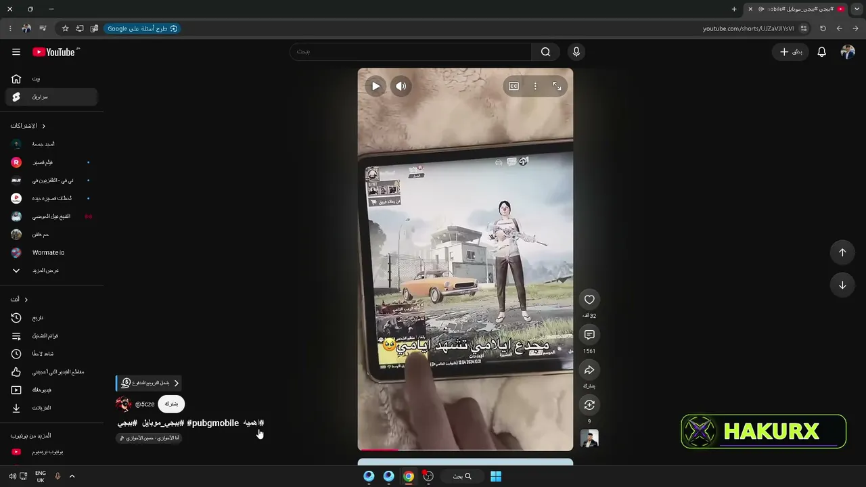866x487 pixels.
Task: Subscribe to the @5cze channel
Action: tap(171, 404)
